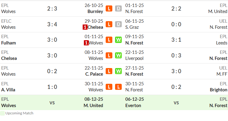
Task: Open the Wolves 3:4 Chelsea EFLC score
Action: (x=52, y=24)
